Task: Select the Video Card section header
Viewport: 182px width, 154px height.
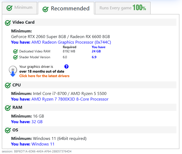Action: click(x=90, y=22)
